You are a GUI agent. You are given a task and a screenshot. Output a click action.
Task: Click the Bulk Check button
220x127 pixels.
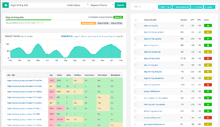(165, 7)
